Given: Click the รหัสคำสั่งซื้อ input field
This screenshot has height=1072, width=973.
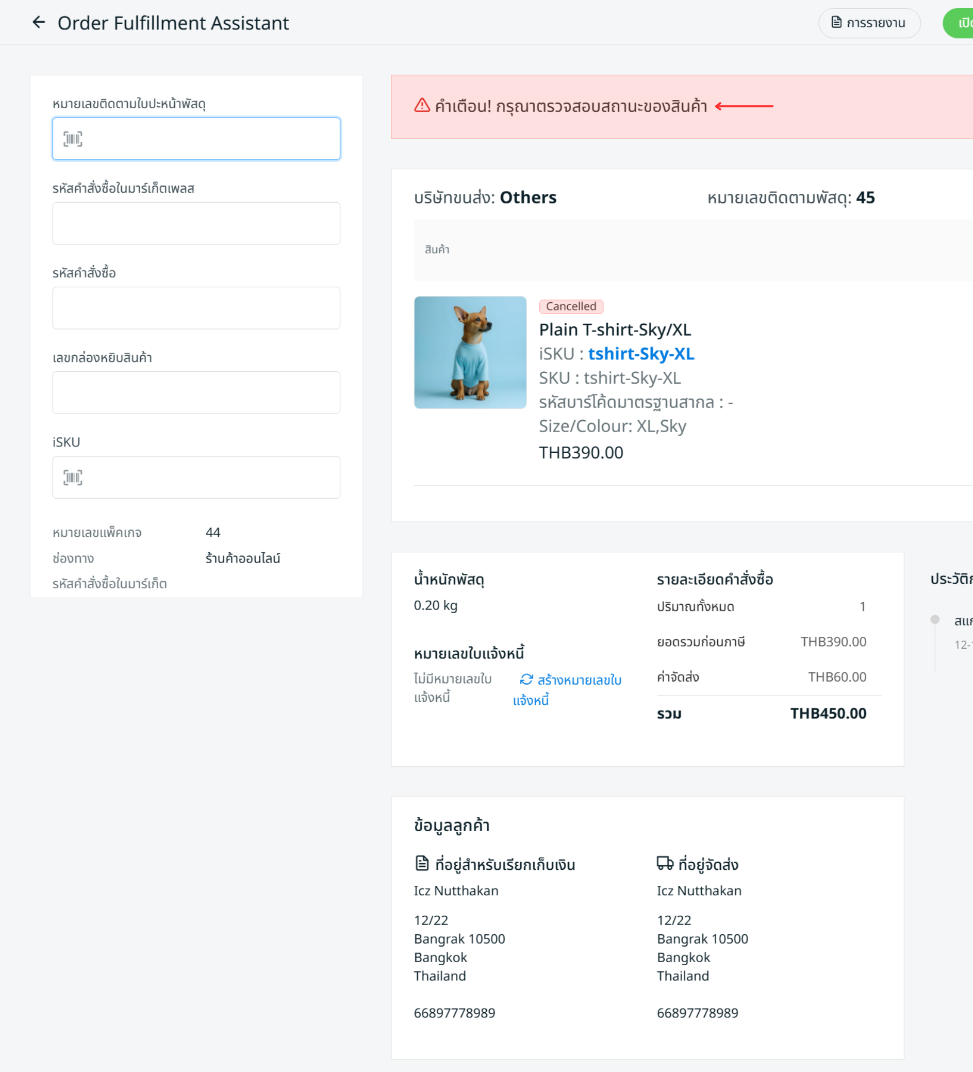Looking at the screenshot, I should tap(196, 308).
